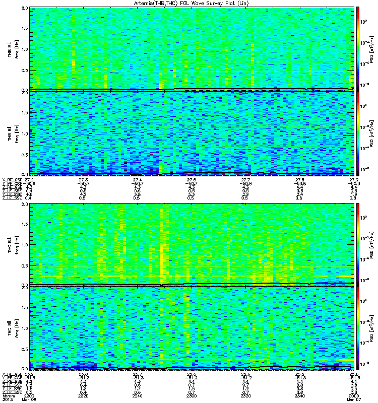Select the THC B-parallel spectrogram panel

point(192,328)
